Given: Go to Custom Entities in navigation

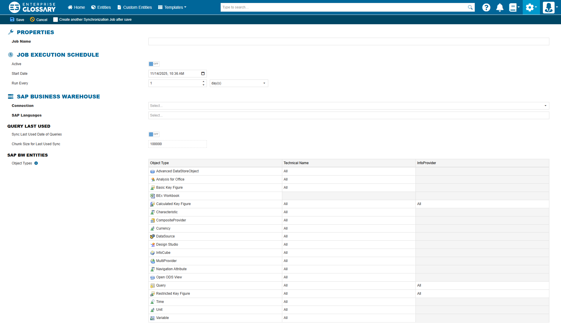Looking at the screenshot, I should pos(135,7).
